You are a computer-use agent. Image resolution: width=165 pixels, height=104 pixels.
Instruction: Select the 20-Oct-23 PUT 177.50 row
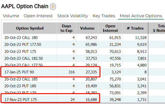coord(23,45)
